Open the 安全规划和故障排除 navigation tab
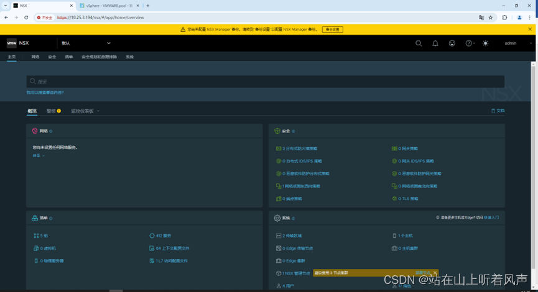538x292 pixels. [x=99, y=57]
